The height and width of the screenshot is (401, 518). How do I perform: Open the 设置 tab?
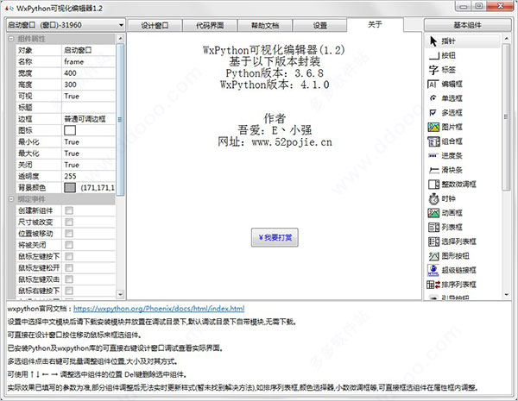click(x=319, y=25)
